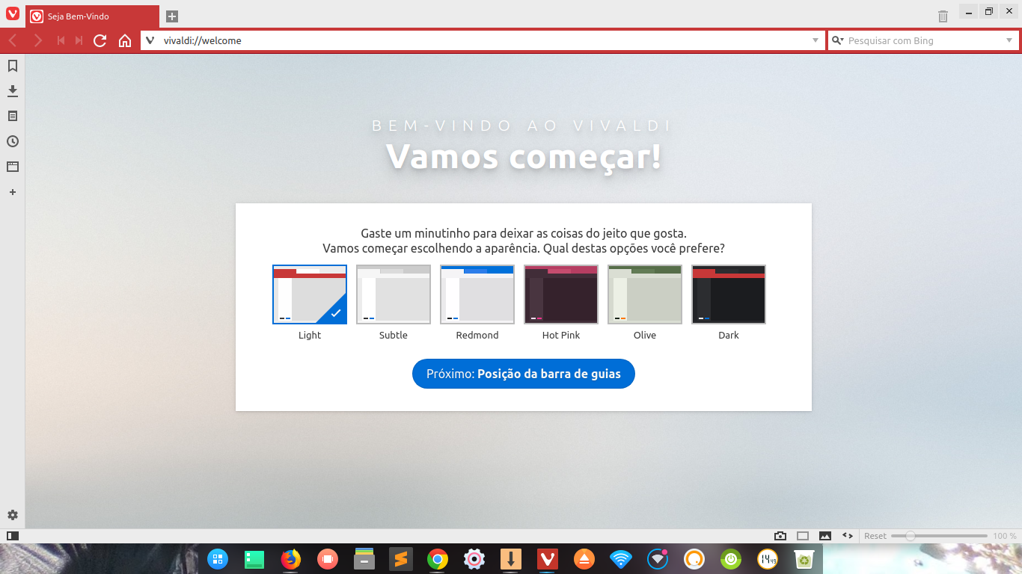This screenshot has height=574, width=1022.
Task: Go forward with the Forward arrow
Action: point(37,40)
